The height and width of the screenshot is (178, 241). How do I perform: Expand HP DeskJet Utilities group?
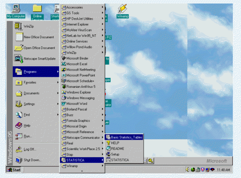click(x=82, y=19)
